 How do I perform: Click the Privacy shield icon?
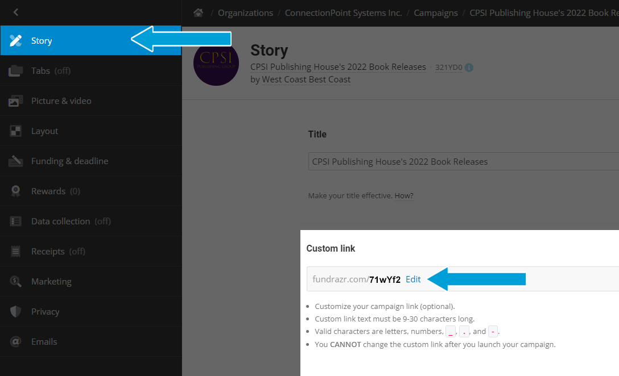click(15, 311)
